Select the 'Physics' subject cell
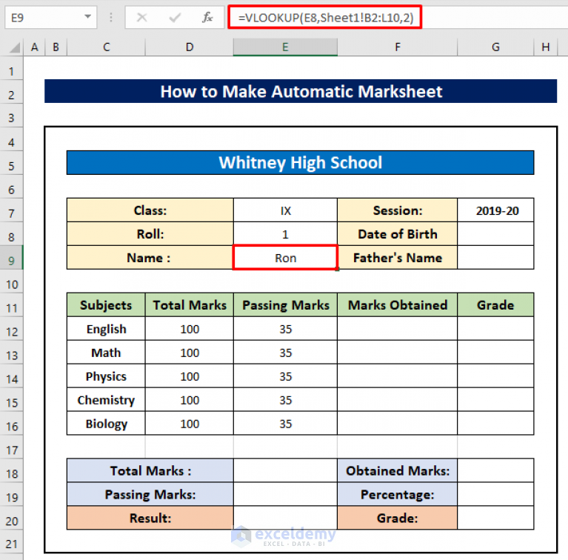The image size is (568, 560). [x=106, y=376]
